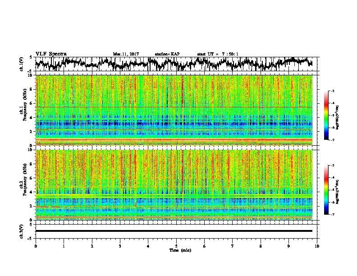Click the time-axis tick label "9"
Image resolution: width=357 pixels, height=276 pixels.
coord(288,246)
